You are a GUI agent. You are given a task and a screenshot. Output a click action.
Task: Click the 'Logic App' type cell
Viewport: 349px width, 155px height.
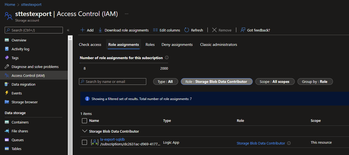click(171, 142)
